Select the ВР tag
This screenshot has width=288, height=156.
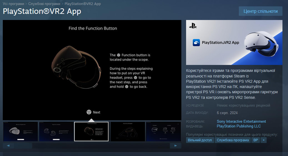256,140
